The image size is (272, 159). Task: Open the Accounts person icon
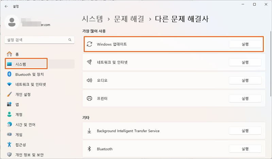[x=10, y=114]
